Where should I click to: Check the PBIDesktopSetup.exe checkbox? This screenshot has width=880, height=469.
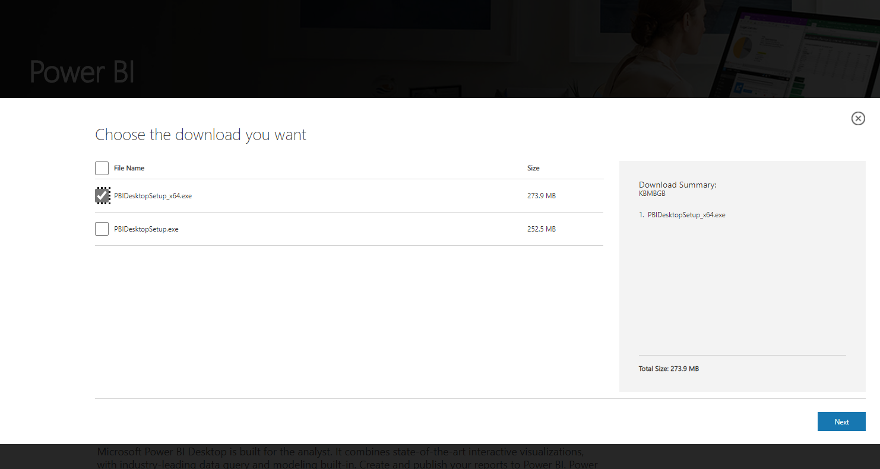[102, 229]
